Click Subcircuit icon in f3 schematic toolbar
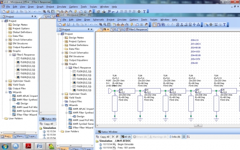Screen dimensions: 240x150 pos(190,24)
